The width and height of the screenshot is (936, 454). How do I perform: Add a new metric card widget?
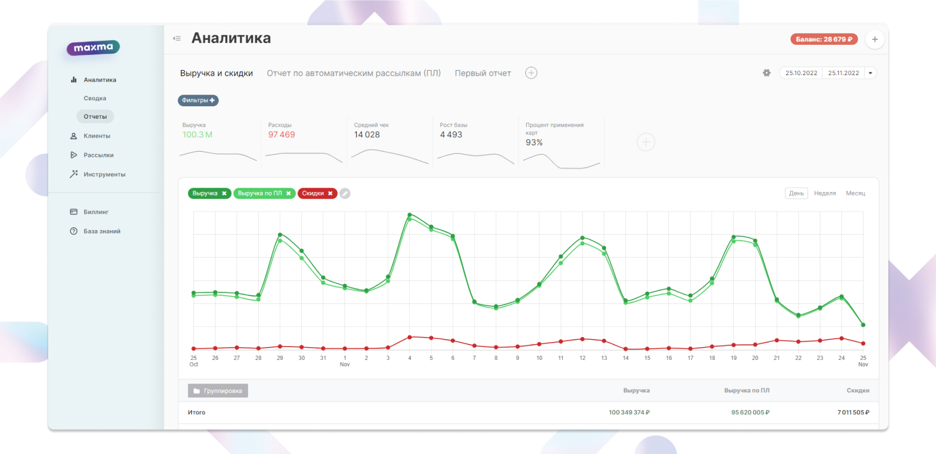(x=645, y=142)
